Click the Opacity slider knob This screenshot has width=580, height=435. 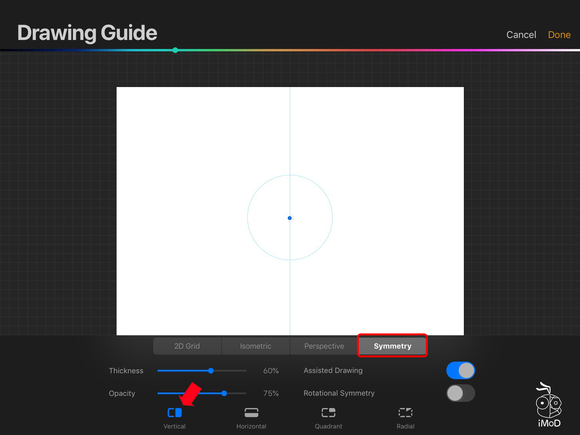[224, 393]
